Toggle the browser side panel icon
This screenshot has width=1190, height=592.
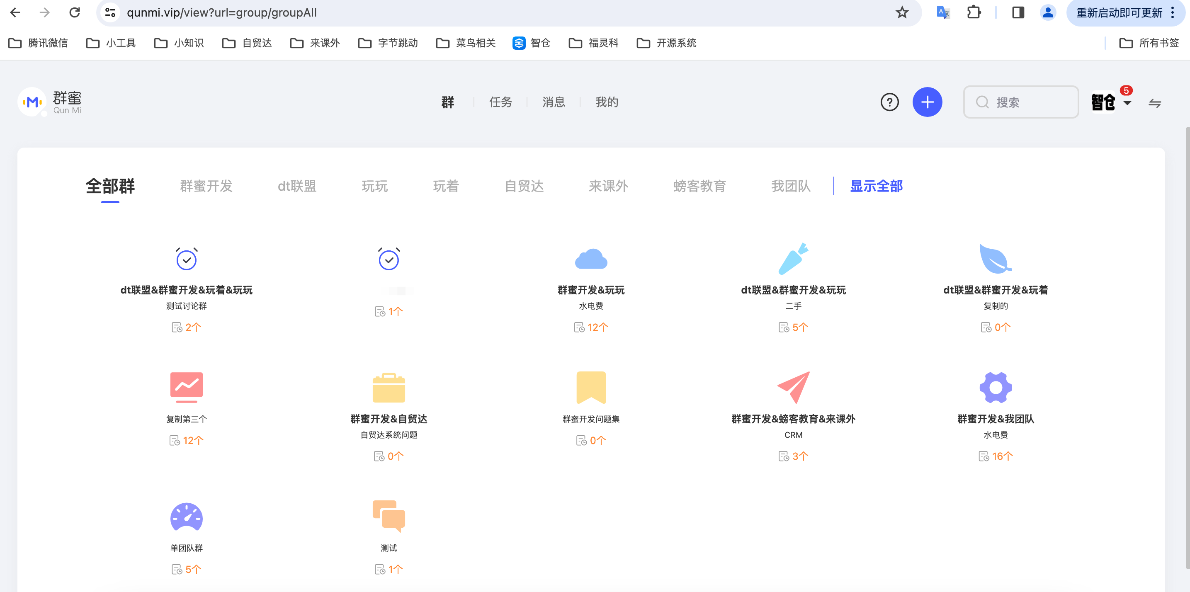pos(1018,12)
